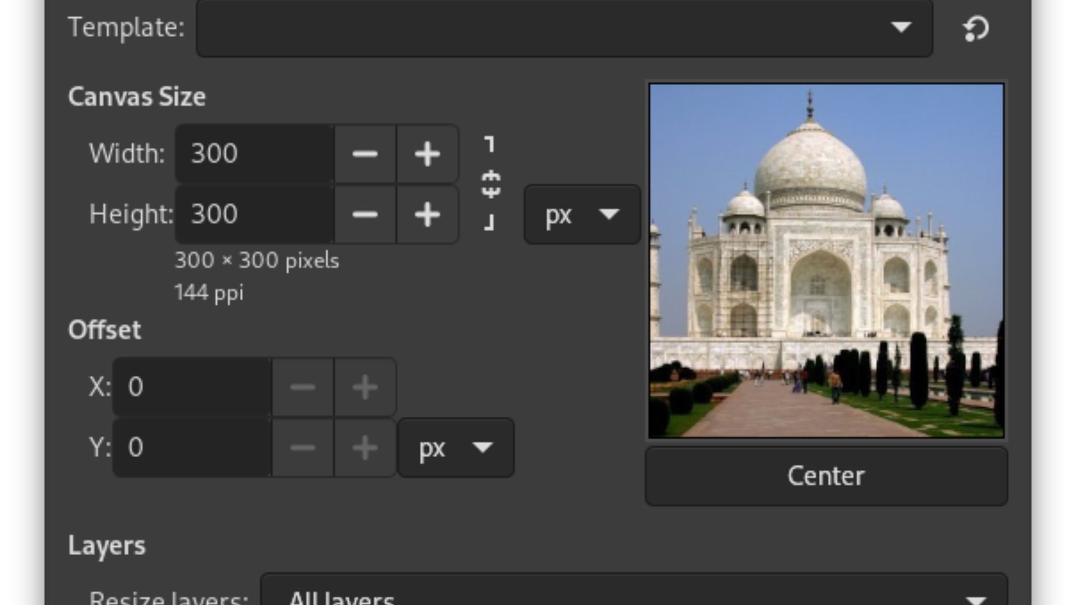
Task: Increase Offset X with plus button
Action: (365, 387)
